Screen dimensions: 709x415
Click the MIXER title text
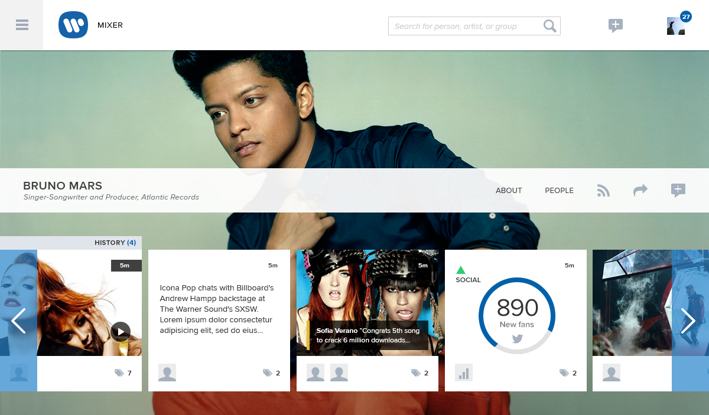pos(110,25)
